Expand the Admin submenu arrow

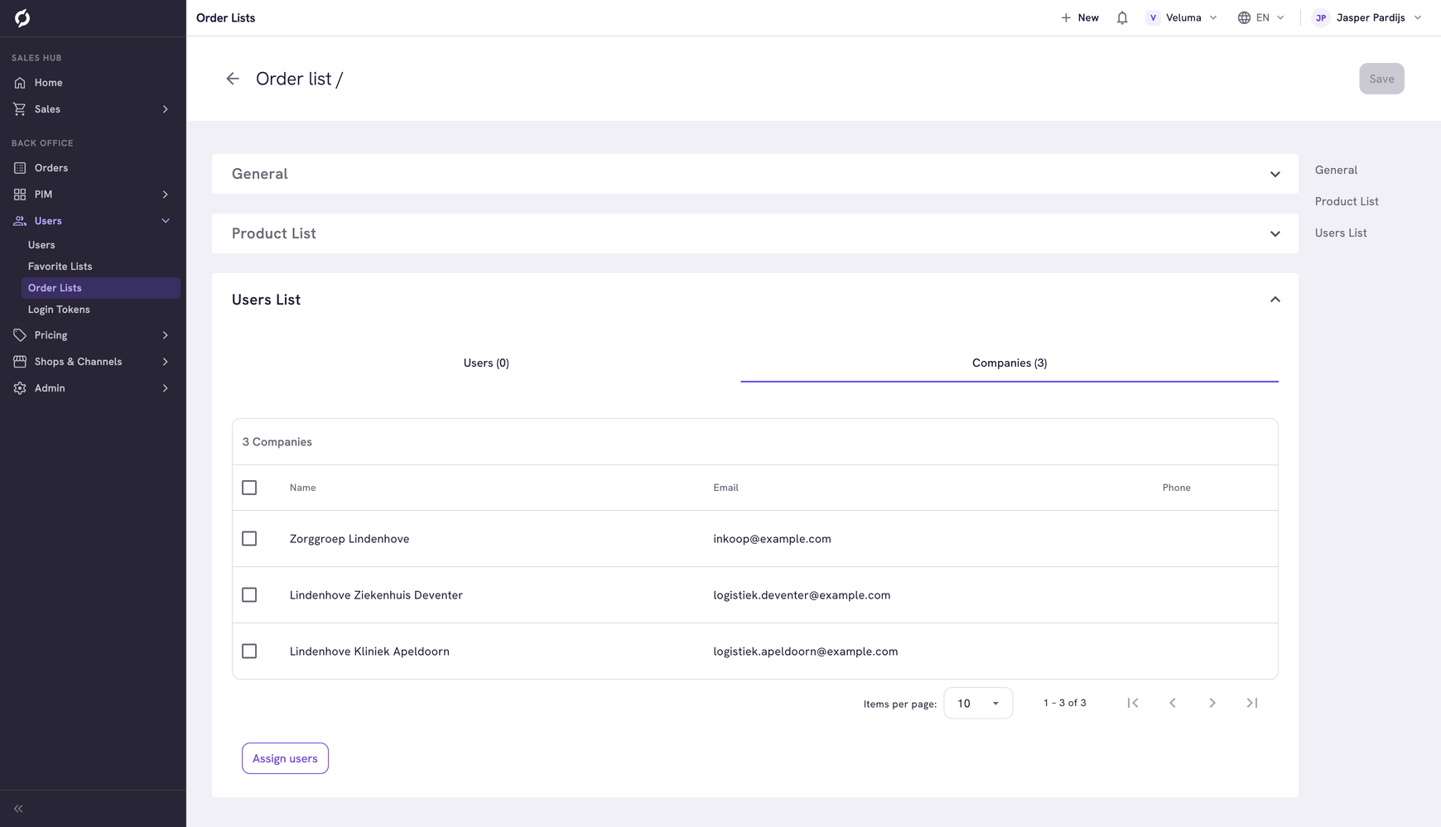165,388
